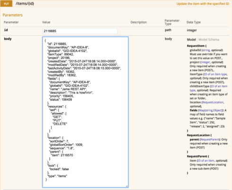The height and width of the screenshot is (190, 232).
Task: Click the Parameters section heading
Action: [x=13, y=15]
